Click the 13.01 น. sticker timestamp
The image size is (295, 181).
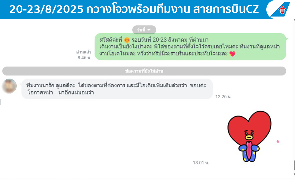[201, 163]
